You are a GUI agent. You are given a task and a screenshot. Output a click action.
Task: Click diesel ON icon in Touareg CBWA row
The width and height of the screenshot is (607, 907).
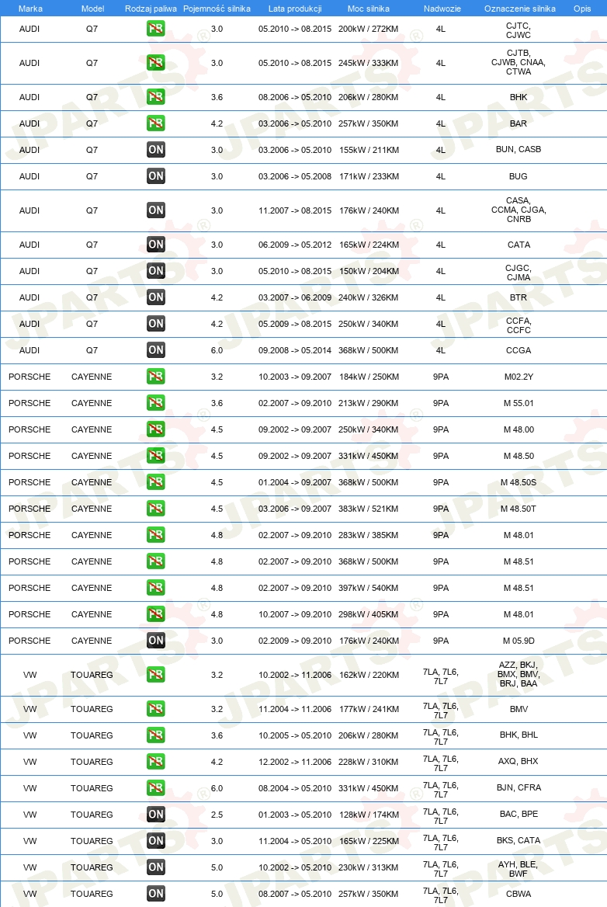tap(155, 894)
